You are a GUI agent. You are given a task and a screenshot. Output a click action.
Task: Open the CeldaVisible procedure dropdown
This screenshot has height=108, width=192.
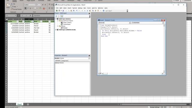pyautogui.click(x=163, y=23)
